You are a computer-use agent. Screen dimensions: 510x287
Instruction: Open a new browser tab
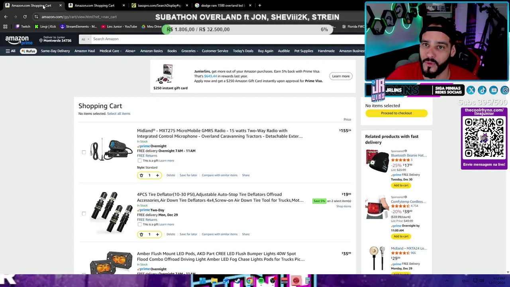click(x=260, y=6)
